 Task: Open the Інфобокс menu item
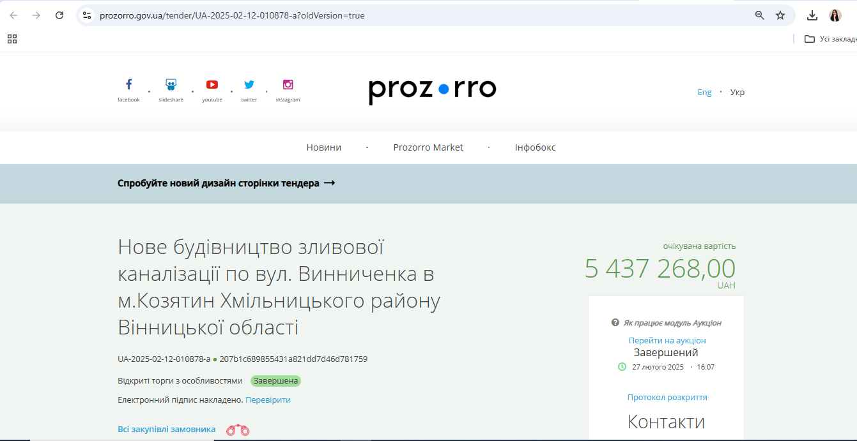tap(536, 147)
